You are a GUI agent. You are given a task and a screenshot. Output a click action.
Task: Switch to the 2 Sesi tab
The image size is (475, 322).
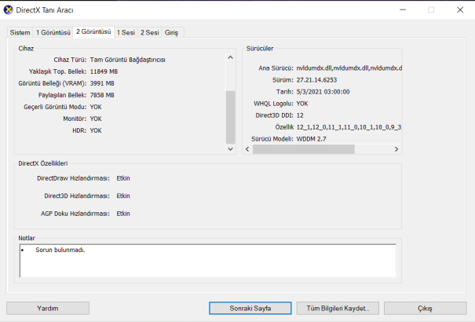[150, 32]
